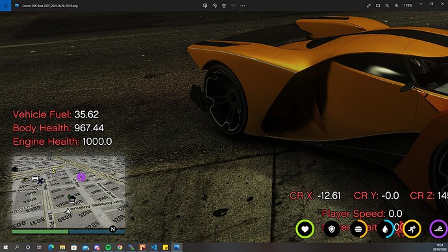Zoom out of the photo
This screenshot has height=252, width=448.
pos(387,6)
